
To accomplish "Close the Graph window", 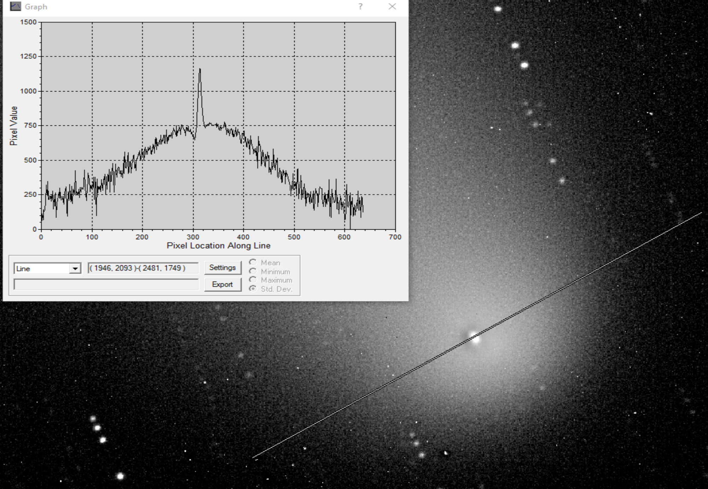I will pos(392,7).
